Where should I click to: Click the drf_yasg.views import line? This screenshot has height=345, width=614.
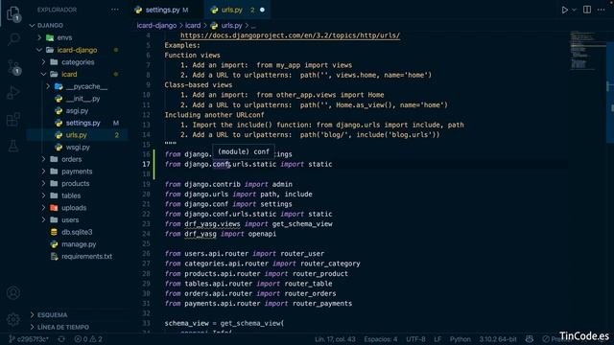[x=248, y=224]
